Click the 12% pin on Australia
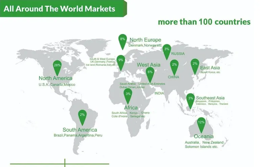This screenshot has width=270, height=167. (x=201, y=123)
